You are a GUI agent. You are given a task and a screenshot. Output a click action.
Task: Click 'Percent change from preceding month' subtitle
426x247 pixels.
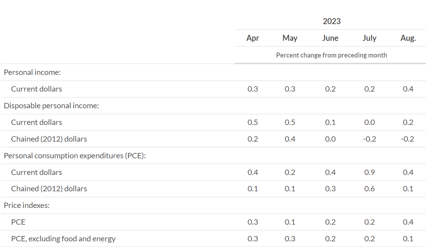332,55
